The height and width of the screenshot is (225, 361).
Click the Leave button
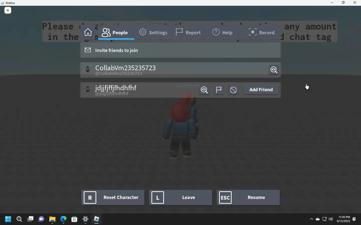pos(180,197)
